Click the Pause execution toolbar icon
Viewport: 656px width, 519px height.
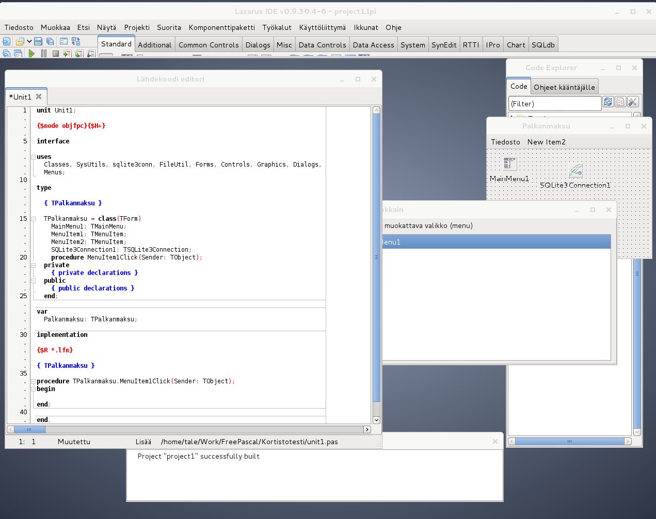tap(44, 53)
